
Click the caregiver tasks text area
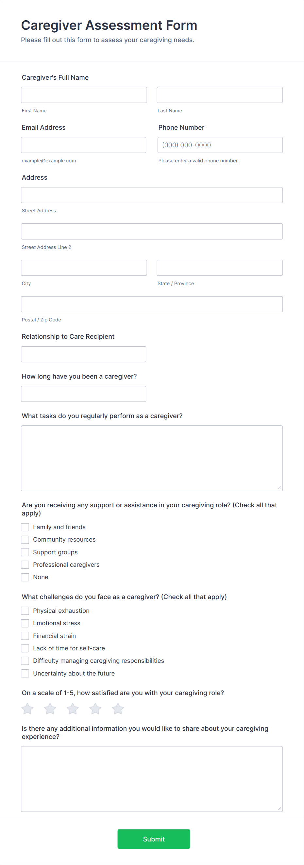point(151,457)
